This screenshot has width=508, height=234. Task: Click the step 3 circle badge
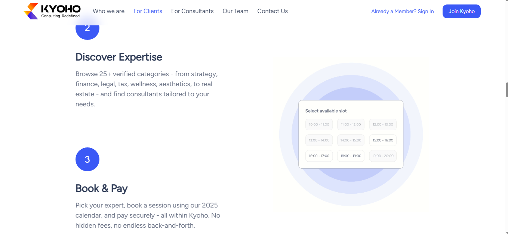click(87, 159)
